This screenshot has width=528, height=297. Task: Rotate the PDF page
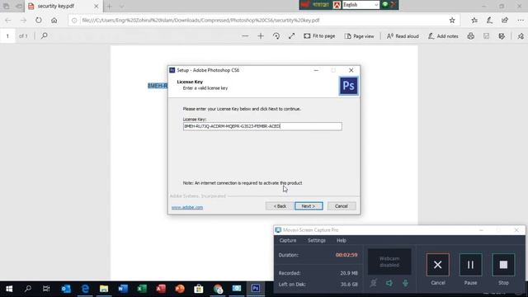pos(276,35)
